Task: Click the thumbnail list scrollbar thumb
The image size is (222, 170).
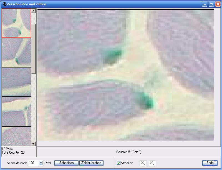Action: click(x=34, y=49)
